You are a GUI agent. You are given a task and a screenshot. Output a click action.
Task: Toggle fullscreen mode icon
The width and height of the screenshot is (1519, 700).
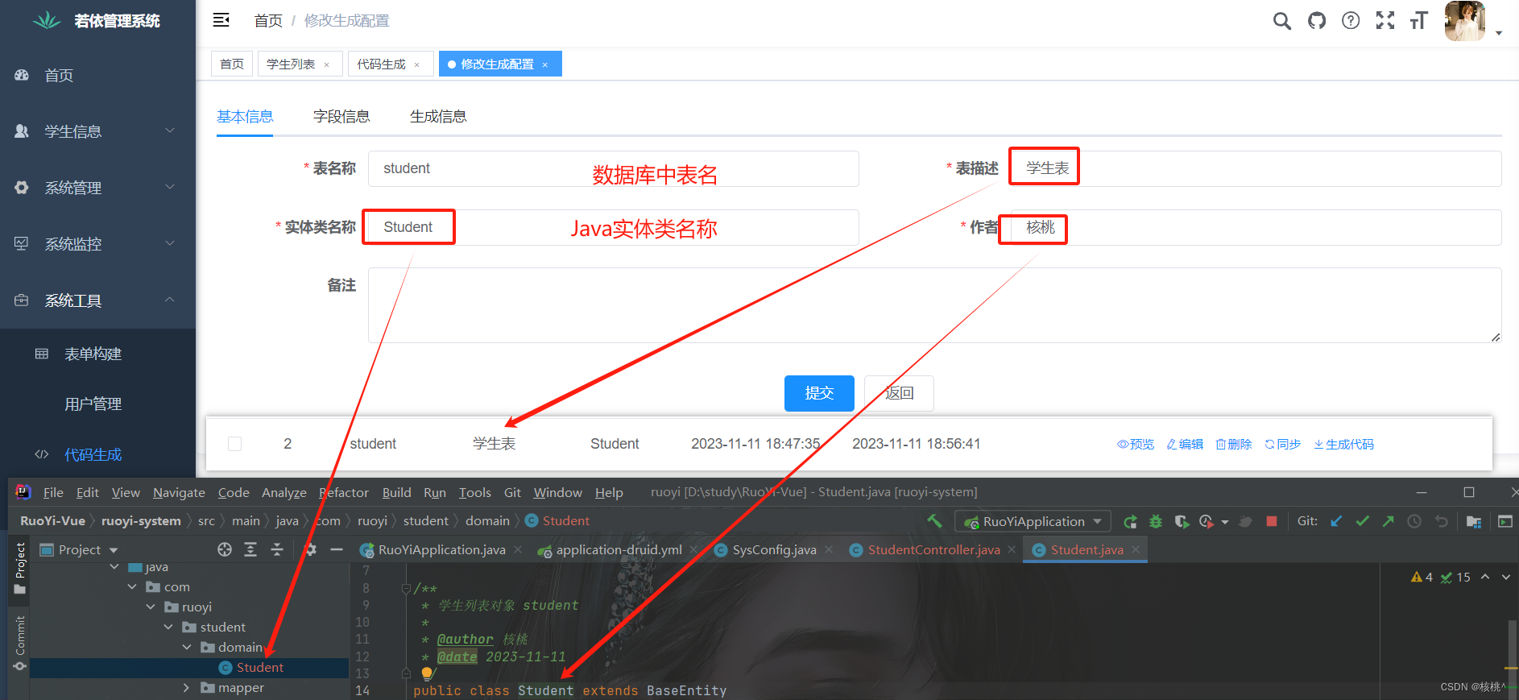click(x=1385, y=21)
